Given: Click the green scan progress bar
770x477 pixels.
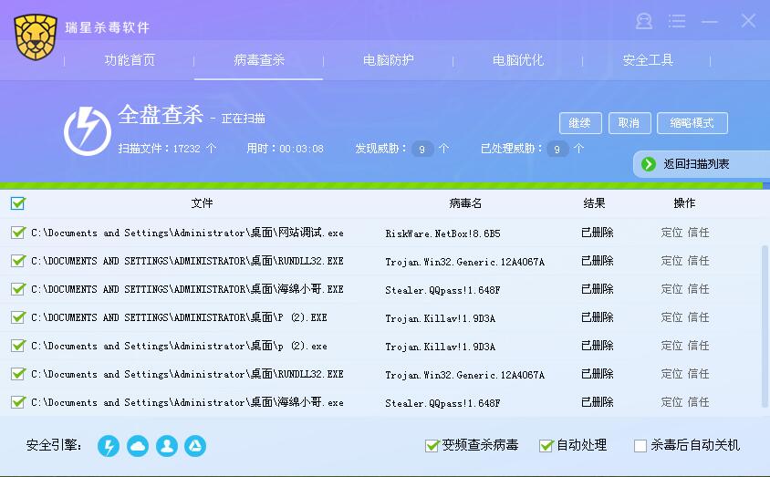Looking at the screenshot, I should tap(381, 186).
